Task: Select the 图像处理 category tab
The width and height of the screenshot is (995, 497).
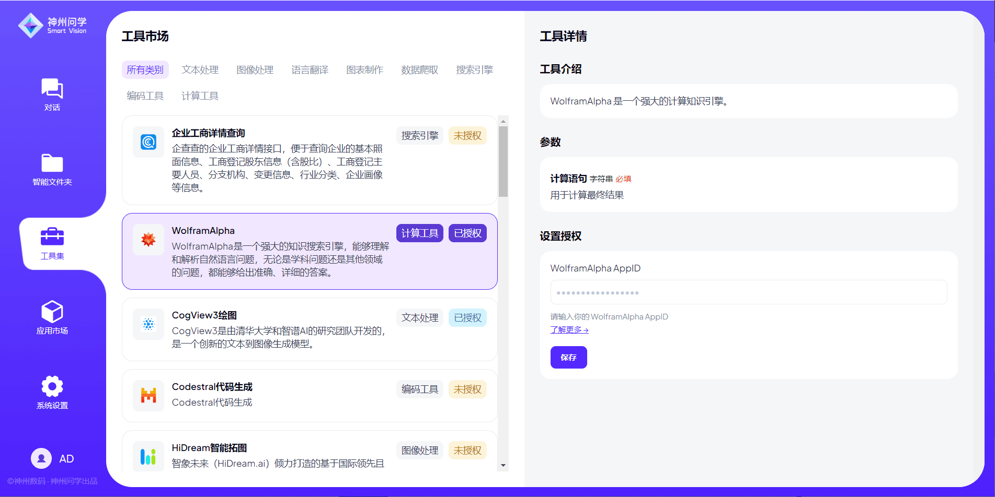Action: point(255,70)
